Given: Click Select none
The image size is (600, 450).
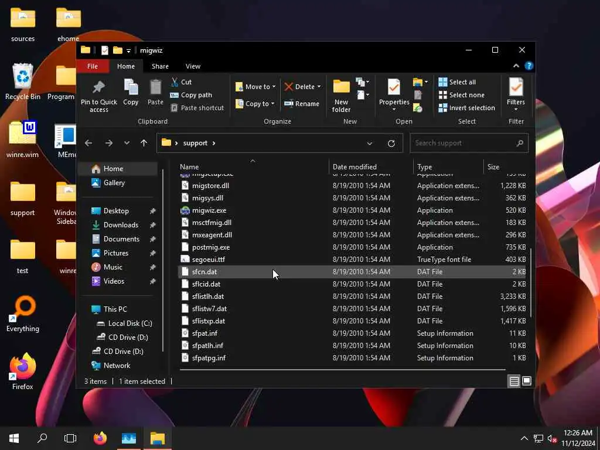Looking at the screenshot, I should 462,95.
